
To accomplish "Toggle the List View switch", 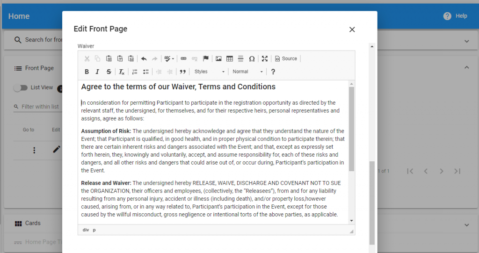I will tap(21, 87).
